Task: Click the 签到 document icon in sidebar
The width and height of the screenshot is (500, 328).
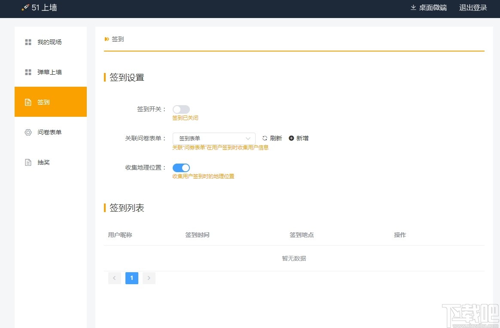Action: (x=28, y=102)
